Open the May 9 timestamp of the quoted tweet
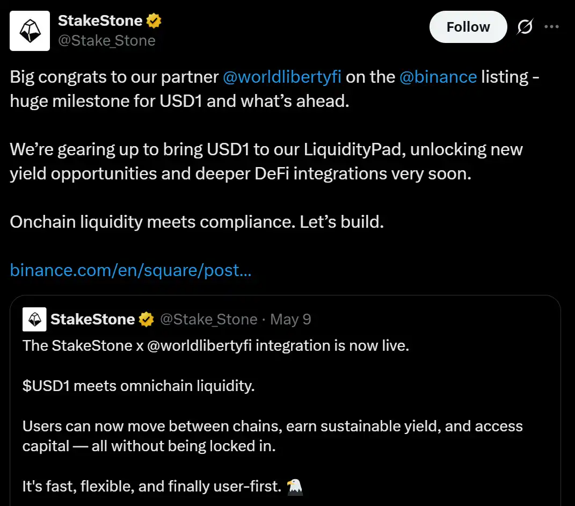Screen dimensions: 575x506 [290, 320]
